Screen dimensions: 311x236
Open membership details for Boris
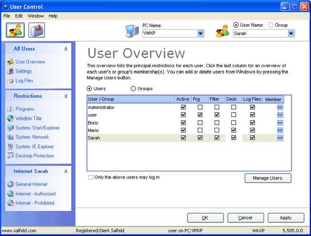pos(280,122)
